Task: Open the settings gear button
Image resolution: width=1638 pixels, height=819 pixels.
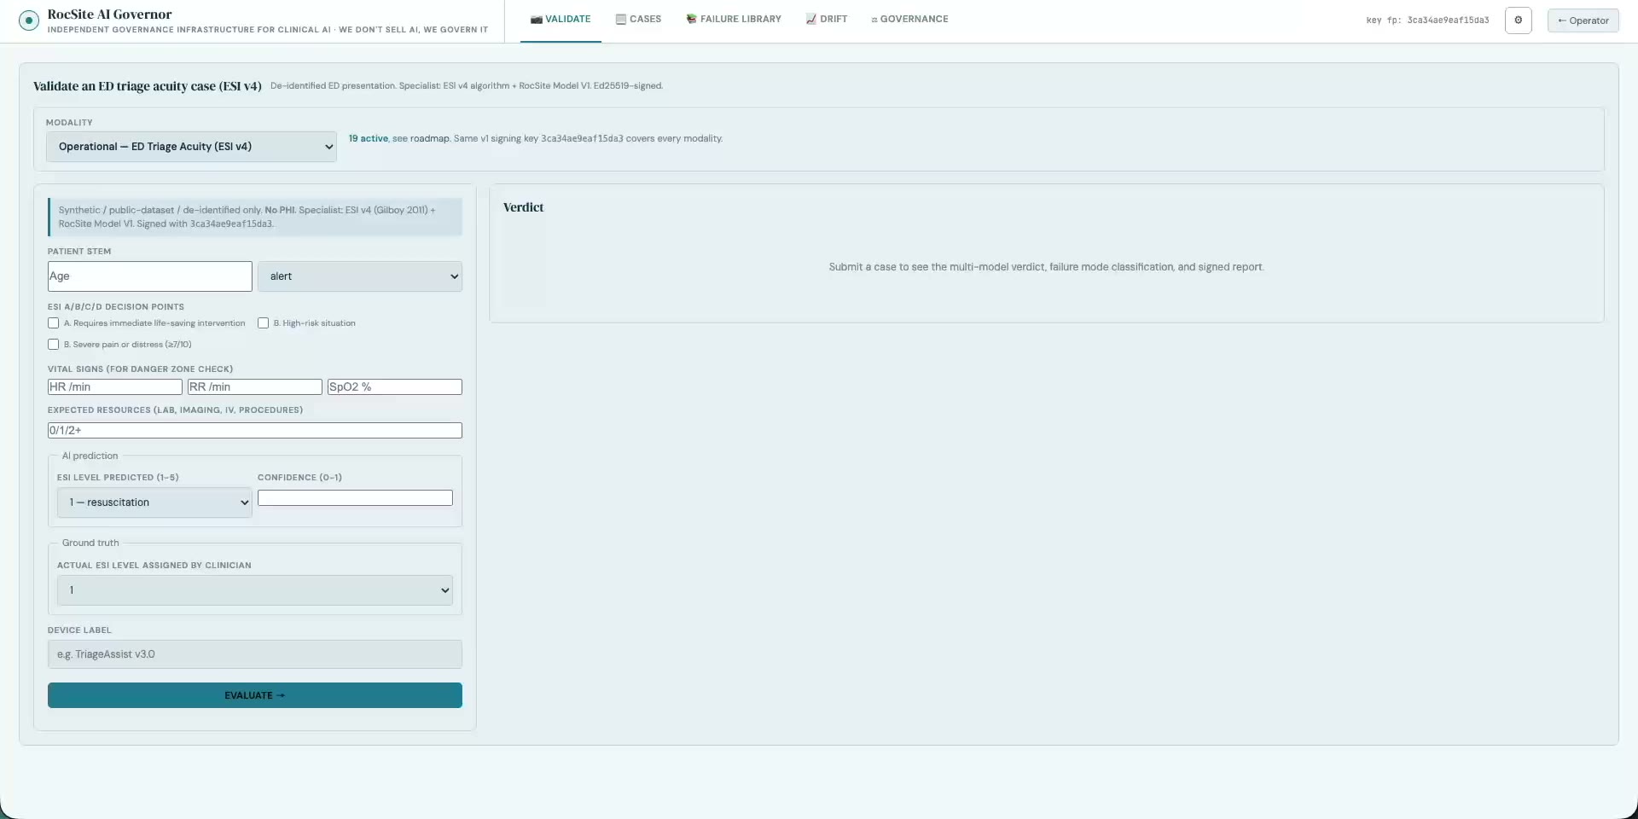Action: pos(1518,20)
